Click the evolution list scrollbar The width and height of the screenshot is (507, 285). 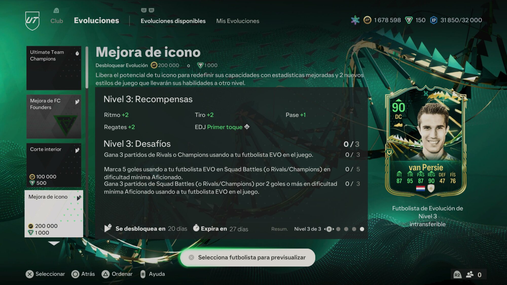[x=87, y=67]
